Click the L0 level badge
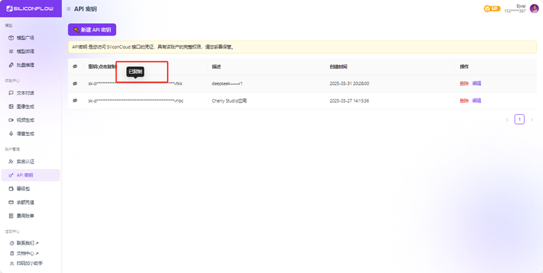This screenshot has height=273, width=543. coord(492,8)
